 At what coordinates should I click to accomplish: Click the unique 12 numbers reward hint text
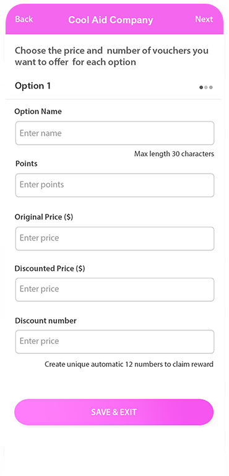tap(129, 364)
